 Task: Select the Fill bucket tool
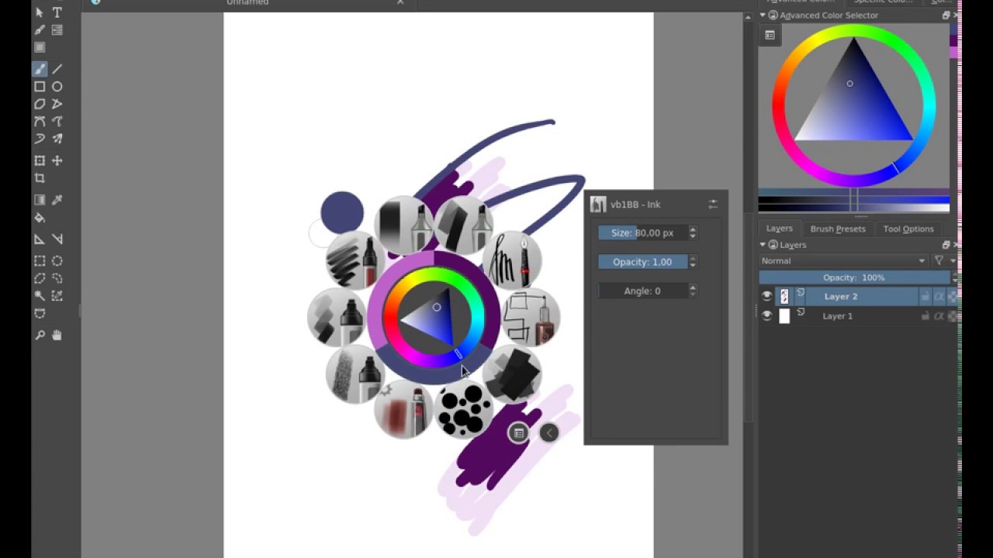click(x=40, y=218)
